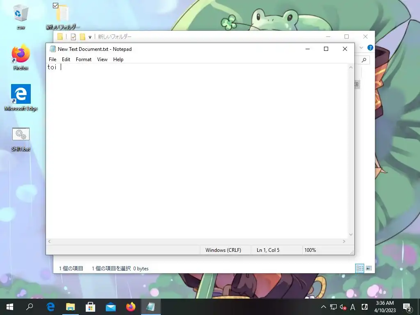Click the Ln 1, Col 5 status text
The width and height of the screenshot is (420, 315).
(x=268, y=250)
